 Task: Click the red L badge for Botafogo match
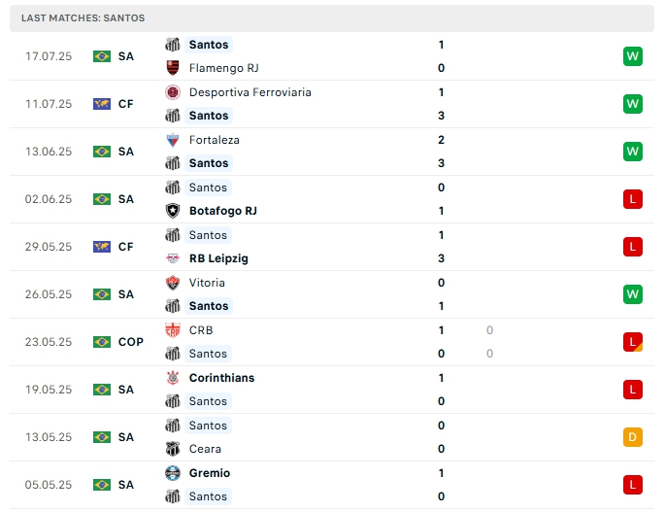[x=633, y=199]
